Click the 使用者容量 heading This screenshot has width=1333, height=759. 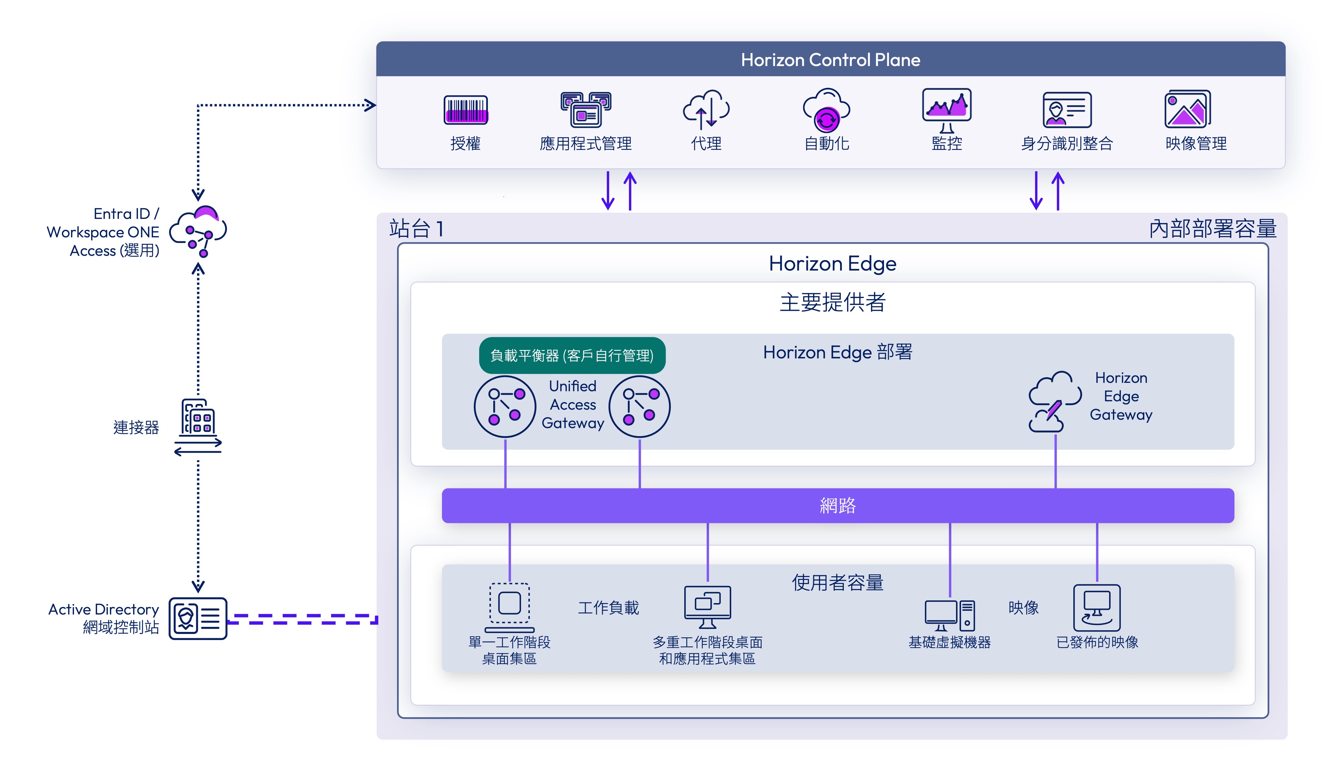coord(838,583)
